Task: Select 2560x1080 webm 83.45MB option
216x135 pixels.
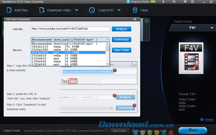Action: 68,50
